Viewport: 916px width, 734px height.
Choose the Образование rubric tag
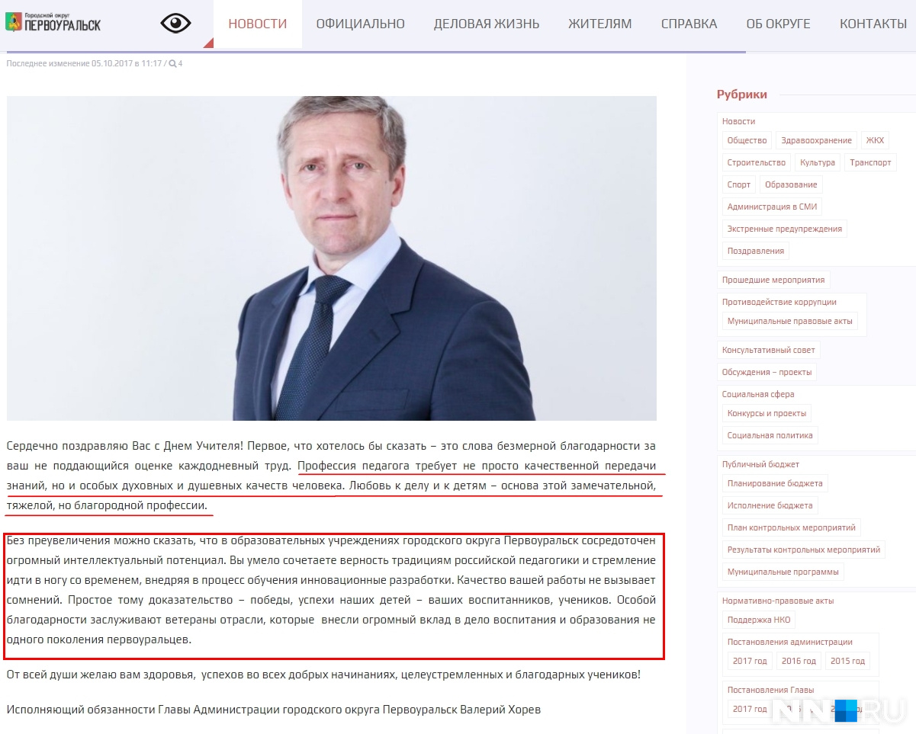click(791, 184)
